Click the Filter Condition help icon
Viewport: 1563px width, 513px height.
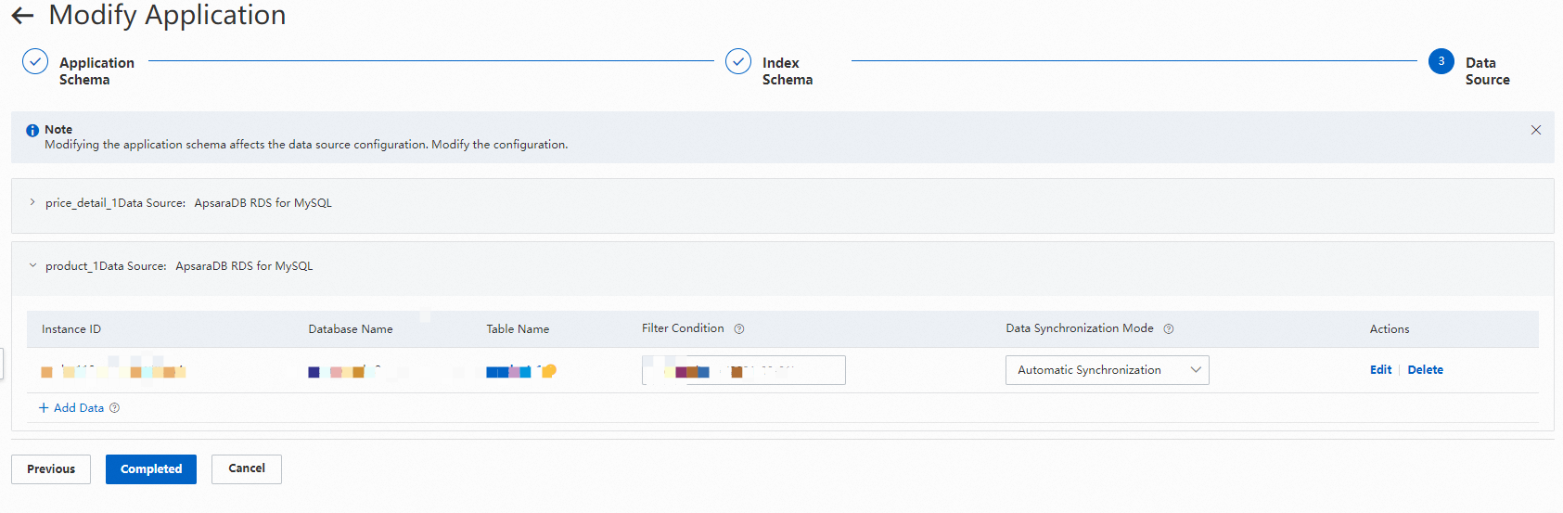click(x=739, y=328)
